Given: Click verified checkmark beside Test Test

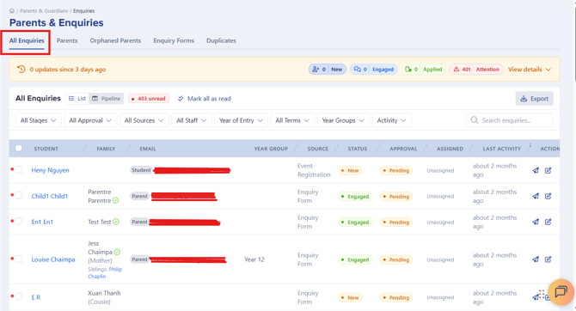Looking at the screenshot, I should point(116,222).
